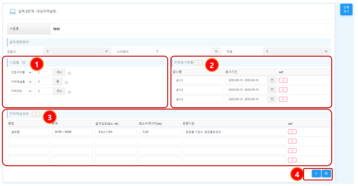Click the 공사2 date range field
358x186 pixels.
pyautogui.click(x=246, y=90)
